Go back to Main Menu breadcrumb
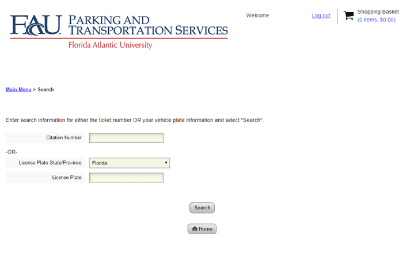Image resolution: width=418 pixels, height=256 pixels. tap(18, 90)
